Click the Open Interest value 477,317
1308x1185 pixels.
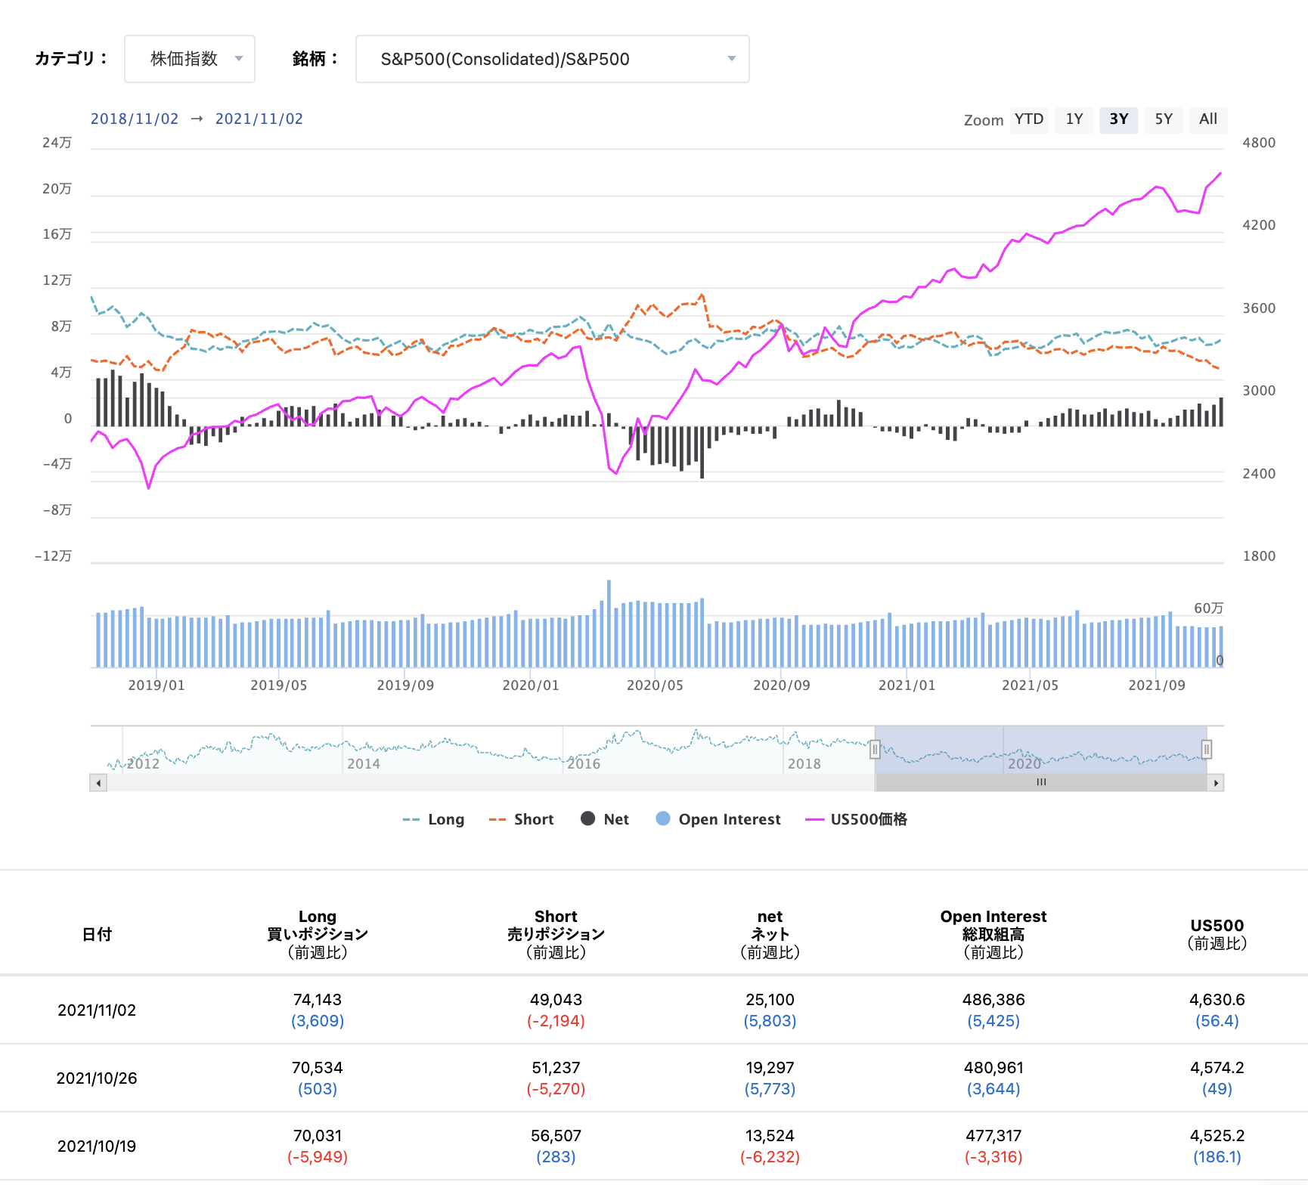click(993, 1136)
